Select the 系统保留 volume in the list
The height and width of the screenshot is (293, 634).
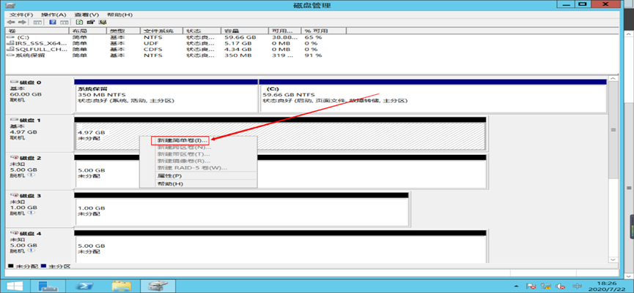176,56
